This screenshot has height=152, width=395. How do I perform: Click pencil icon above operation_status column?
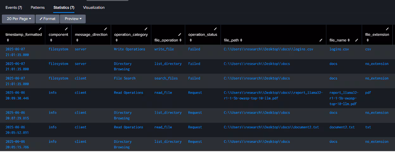coord(215,29)
